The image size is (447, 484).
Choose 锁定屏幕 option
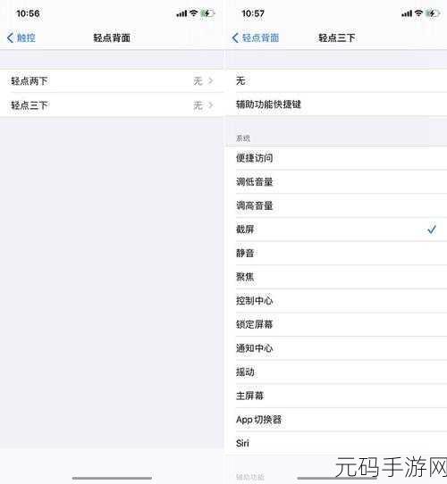336,324
